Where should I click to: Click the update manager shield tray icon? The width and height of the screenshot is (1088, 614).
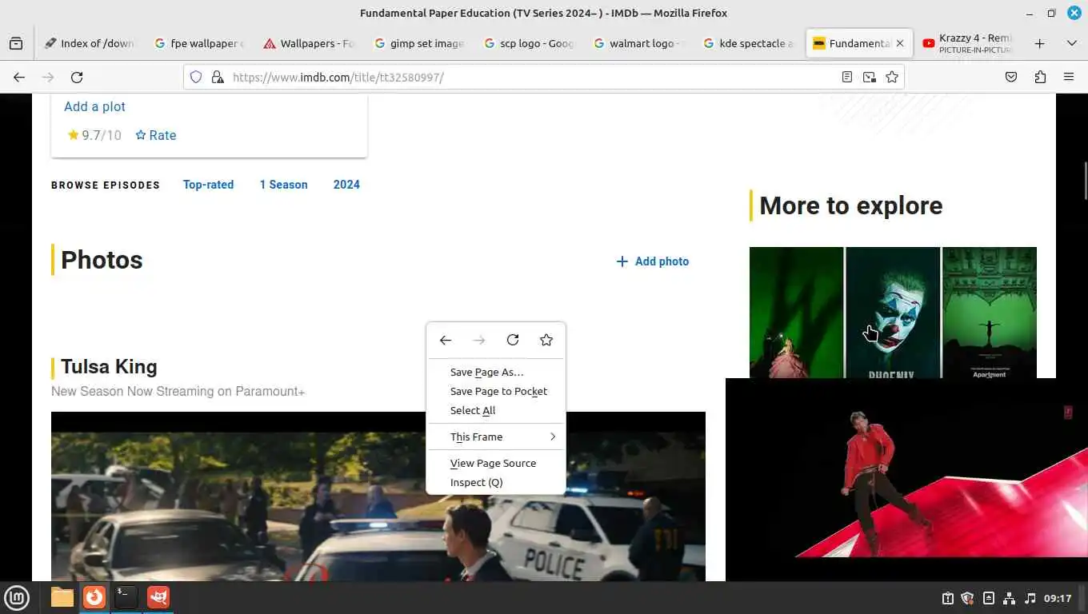[x=967, y=598]
